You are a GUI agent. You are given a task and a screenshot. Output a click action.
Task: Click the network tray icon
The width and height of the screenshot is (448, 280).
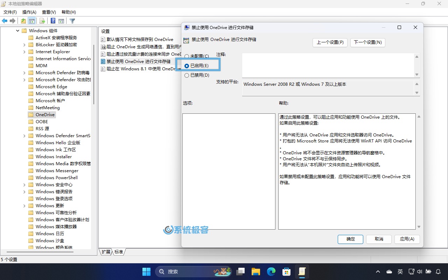(411, 272)
